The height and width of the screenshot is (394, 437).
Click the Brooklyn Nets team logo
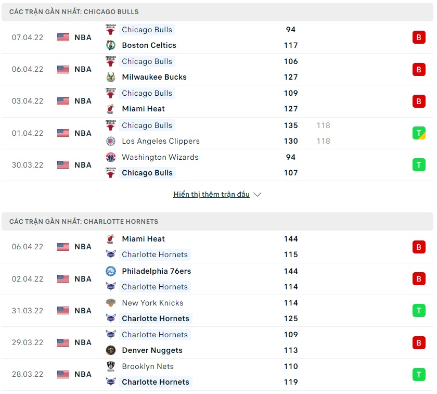[x=110, y=366]
